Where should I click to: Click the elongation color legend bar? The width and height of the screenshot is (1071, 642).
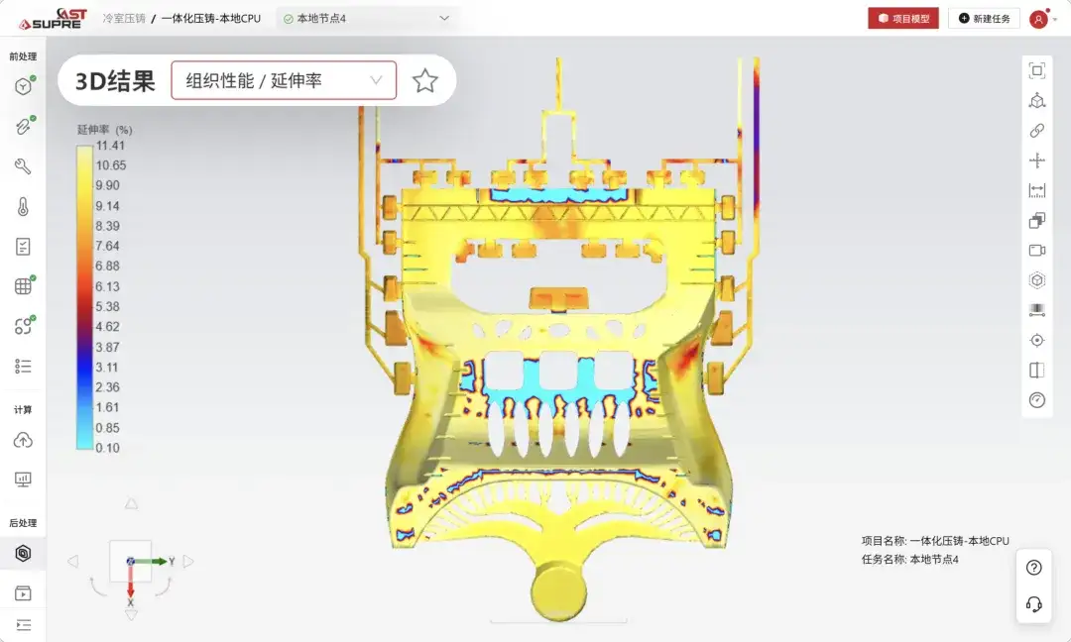[x=84, y=297]
